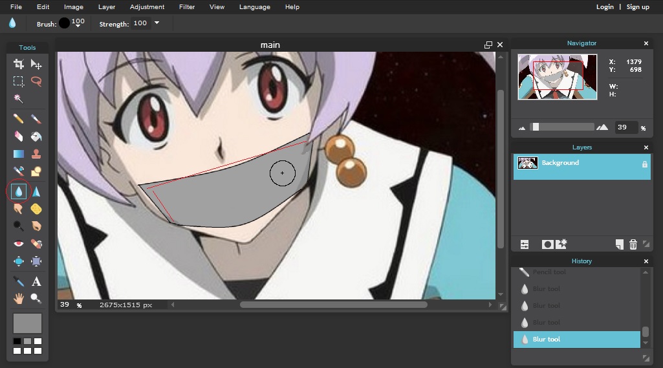The height and width of the screenshot is (368, 663).
Task: Select the Magic Wand tool
Action: (19, 98)
